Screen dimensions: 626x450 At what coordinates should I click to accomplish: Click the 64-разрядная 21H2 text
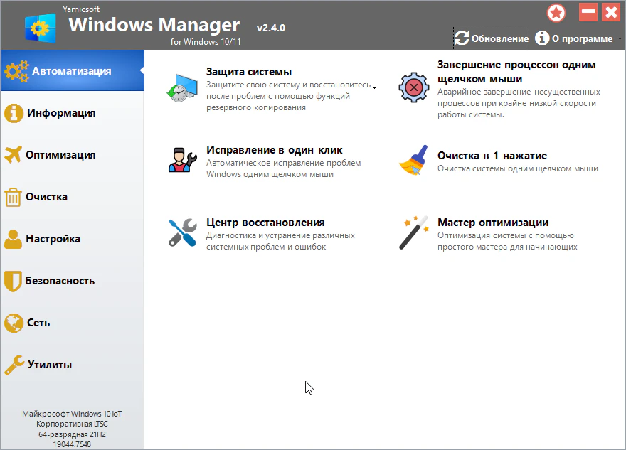[72, 434]
